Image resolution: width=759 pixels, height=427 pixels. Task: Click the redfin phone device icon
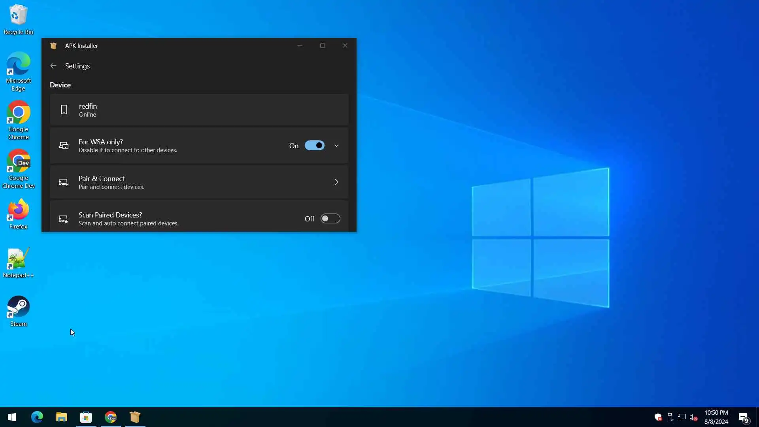pyautogui.click(x=64, y=110)
